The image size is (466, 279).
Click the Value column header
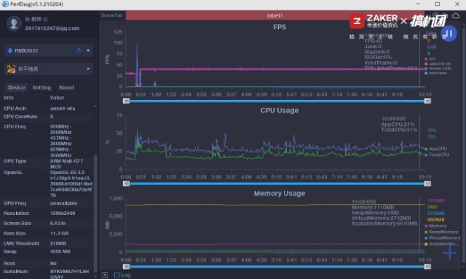57,98
